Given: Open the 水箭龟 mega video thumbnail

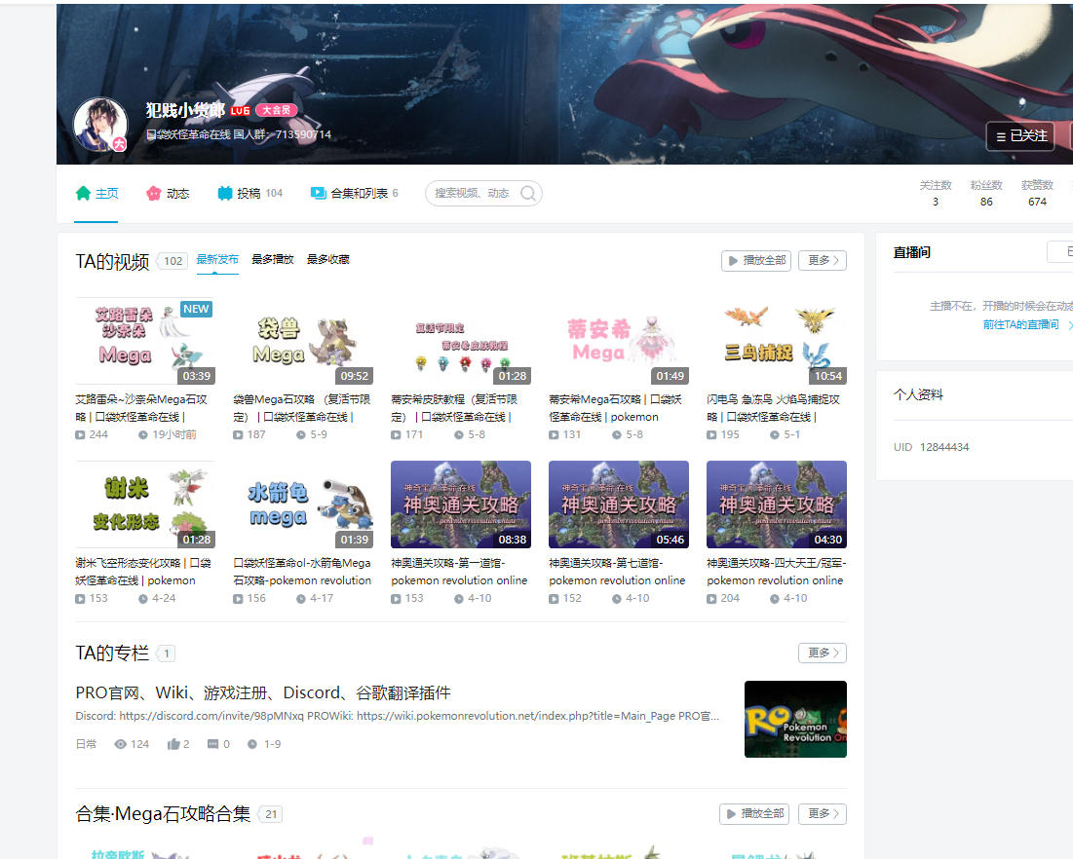Looking at the screenshot, I should click(x=303, y=504).
